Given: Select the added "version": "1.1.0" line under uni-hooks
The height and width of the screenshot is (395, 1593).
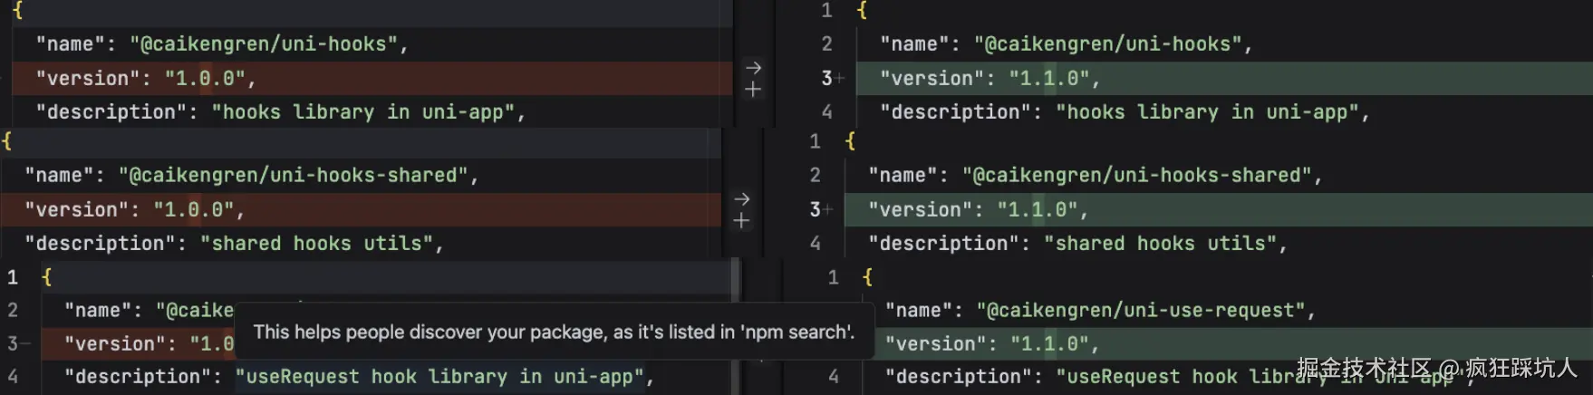Looking at the screenshot, I should [x=1224, y=78].
